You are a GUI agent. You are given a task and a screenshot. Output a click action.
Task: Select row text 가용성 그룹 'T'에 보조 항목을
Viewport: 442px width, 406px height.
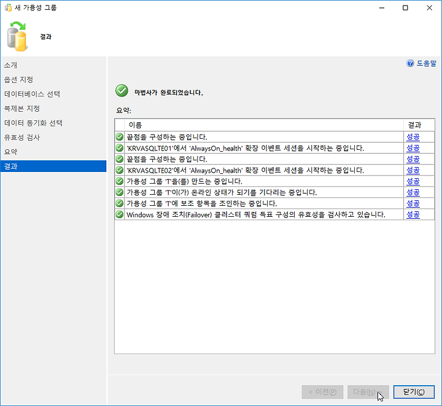(202, 203)
